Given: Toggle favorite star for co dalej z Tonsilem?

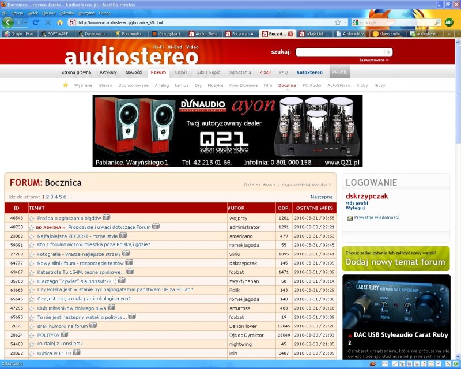Looking at the screenshot, I should point(32,344).
